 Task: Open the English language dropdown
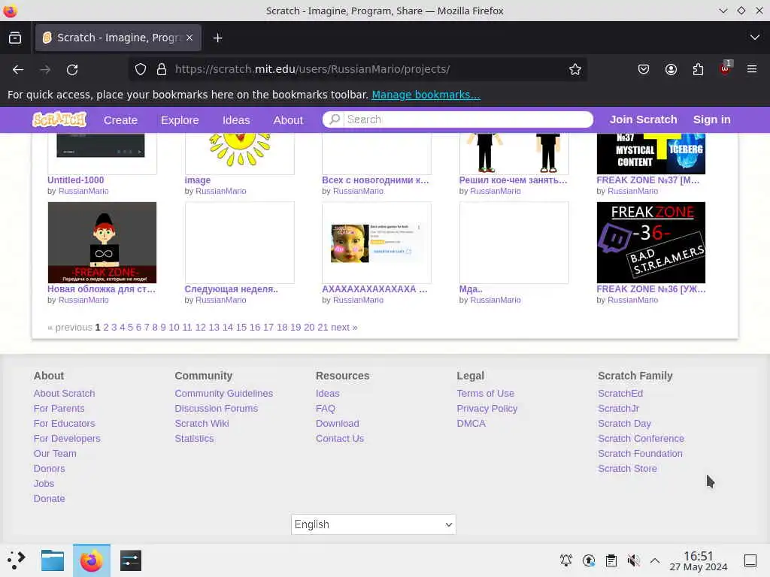coord(373,524)
